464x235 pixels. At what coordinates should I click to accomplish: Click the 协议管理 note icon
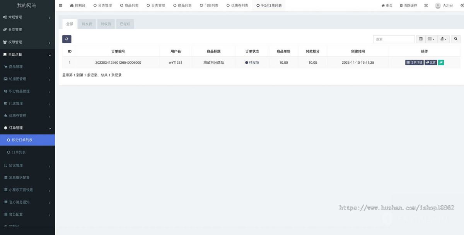point(5,165)
